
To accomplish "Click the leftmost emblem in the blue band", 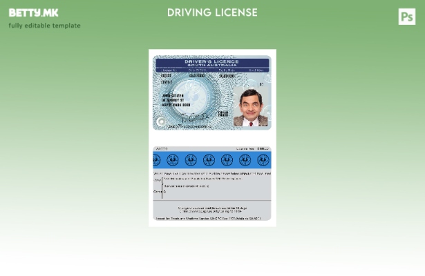I will [x=156, y=160].
